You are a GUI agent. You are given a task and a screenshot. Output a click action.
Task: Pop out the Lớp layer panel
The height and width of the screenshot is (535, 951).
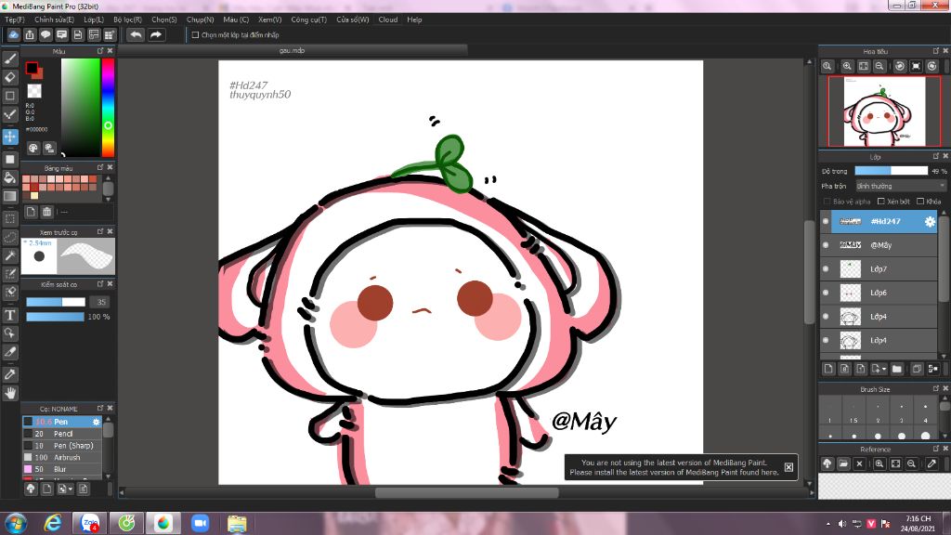(936, 156)
